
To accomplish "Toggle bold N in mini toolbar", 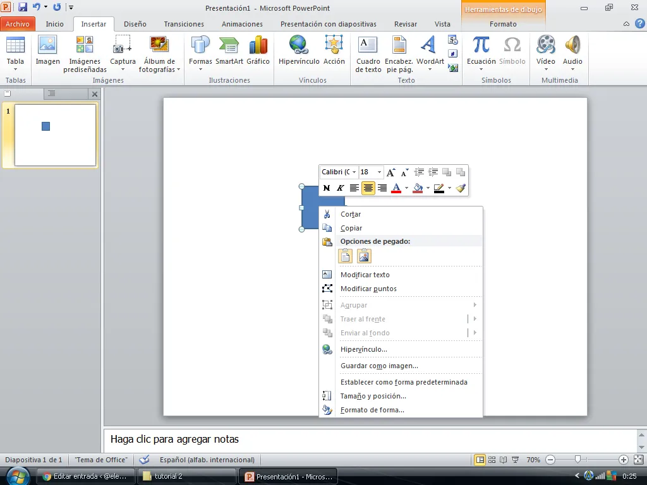I will [x=327, y=188].
